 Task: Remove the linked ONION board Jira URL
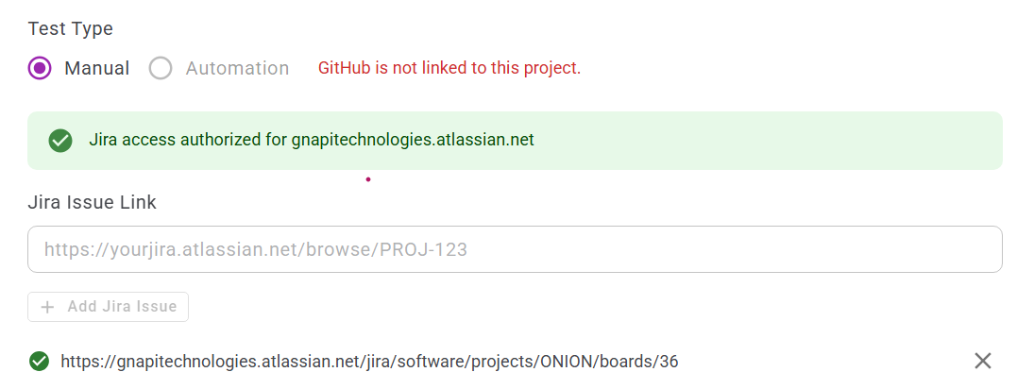(x=982, y=361)
